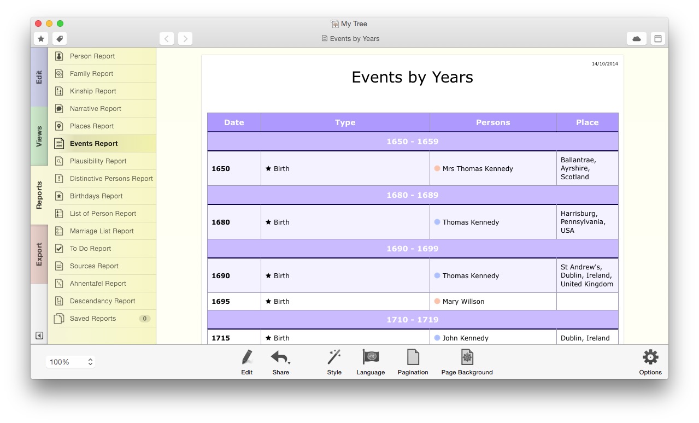Viewport: 699px width, 423px height.
Task: Select Marriage List Report
Action: pos(102,231)
